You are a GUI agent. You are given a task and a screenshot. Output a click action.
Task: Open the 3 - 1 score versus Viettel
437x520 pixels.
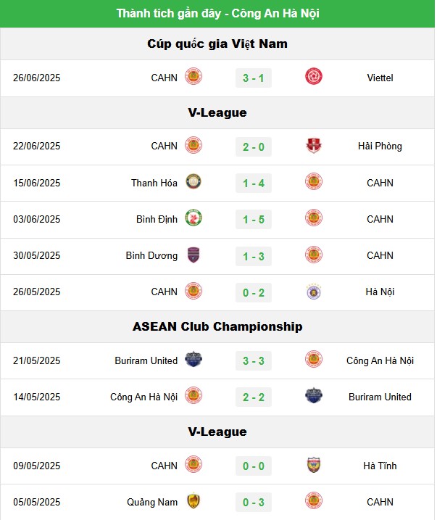pos(254,78)
